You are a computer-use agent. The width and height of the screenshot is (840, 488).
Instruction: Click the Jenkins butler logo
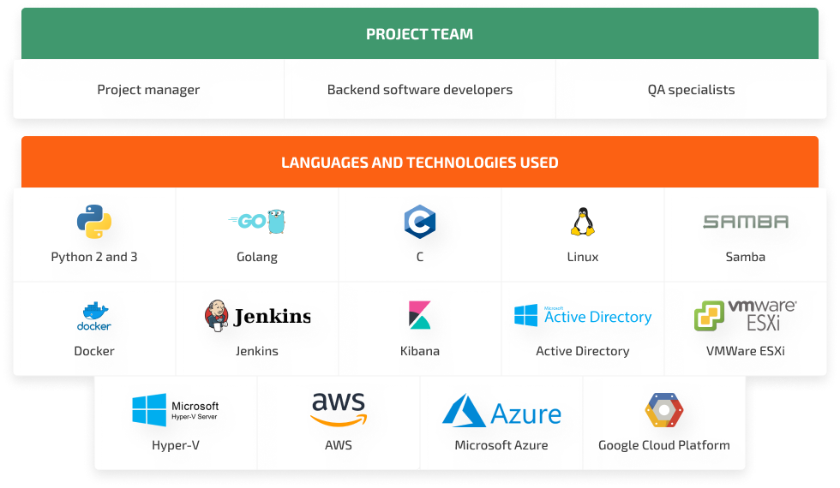(x=258, y=316)
